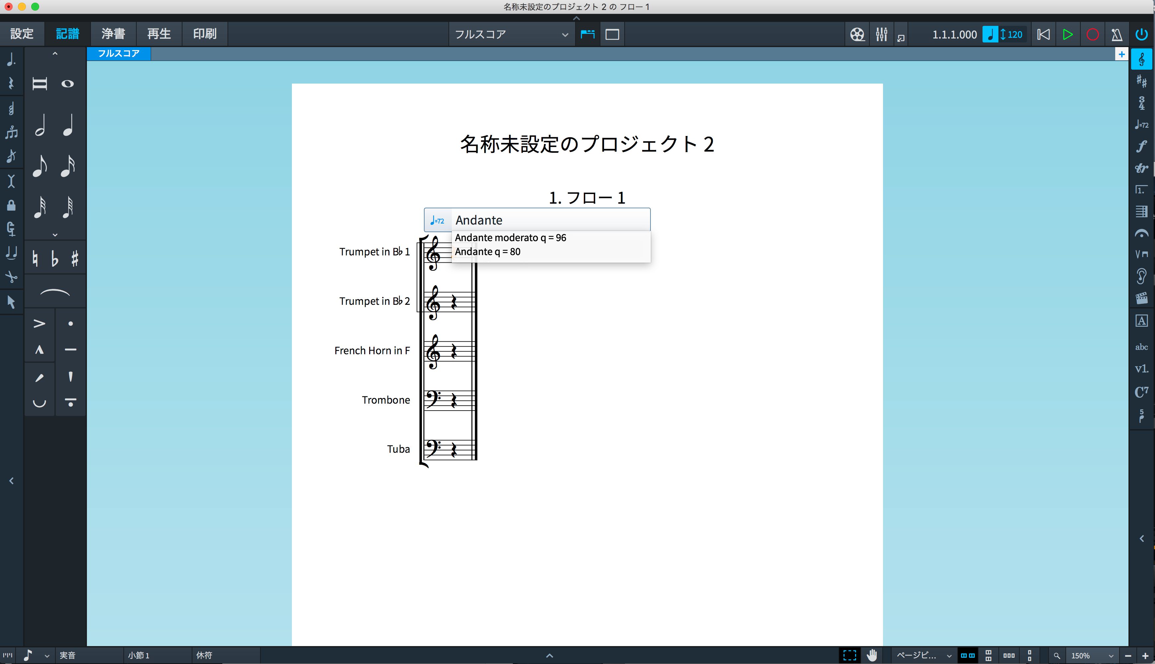This screenshot has width=1155, height=664.
Task: Open the 150% zoom dropdown
Action: 1092,655
